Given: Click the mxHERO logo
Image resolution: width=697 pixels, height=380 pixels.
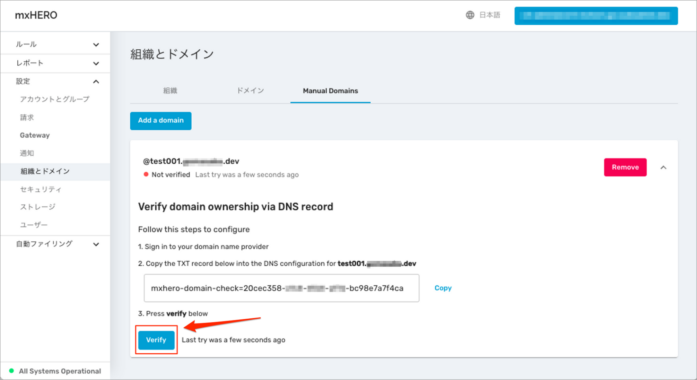Looking at the screenshot, I should pos(36,15).
